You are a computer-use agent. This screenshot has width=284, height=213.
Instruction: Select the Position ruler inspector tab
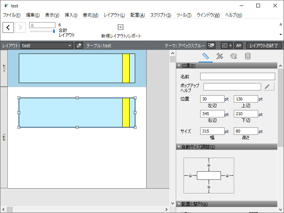point(206,56)
